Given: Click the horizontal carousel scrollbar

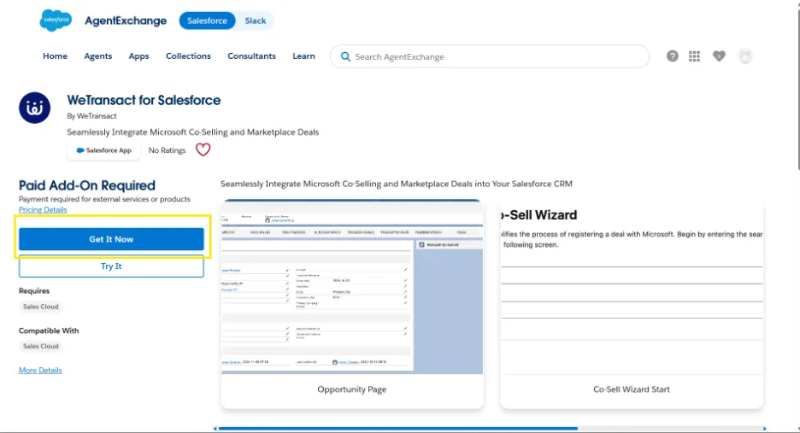Looking at the screenshot, I should tap(398, 429).
